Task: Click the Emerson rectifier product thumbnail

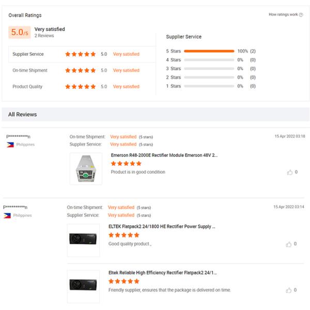Action: [x=86, y=168]
